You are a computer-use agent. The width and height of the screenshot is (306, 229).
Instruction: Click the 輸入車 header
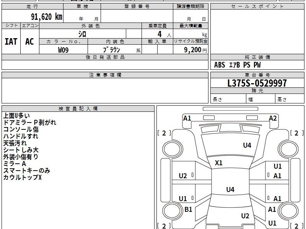coord(157,42)
